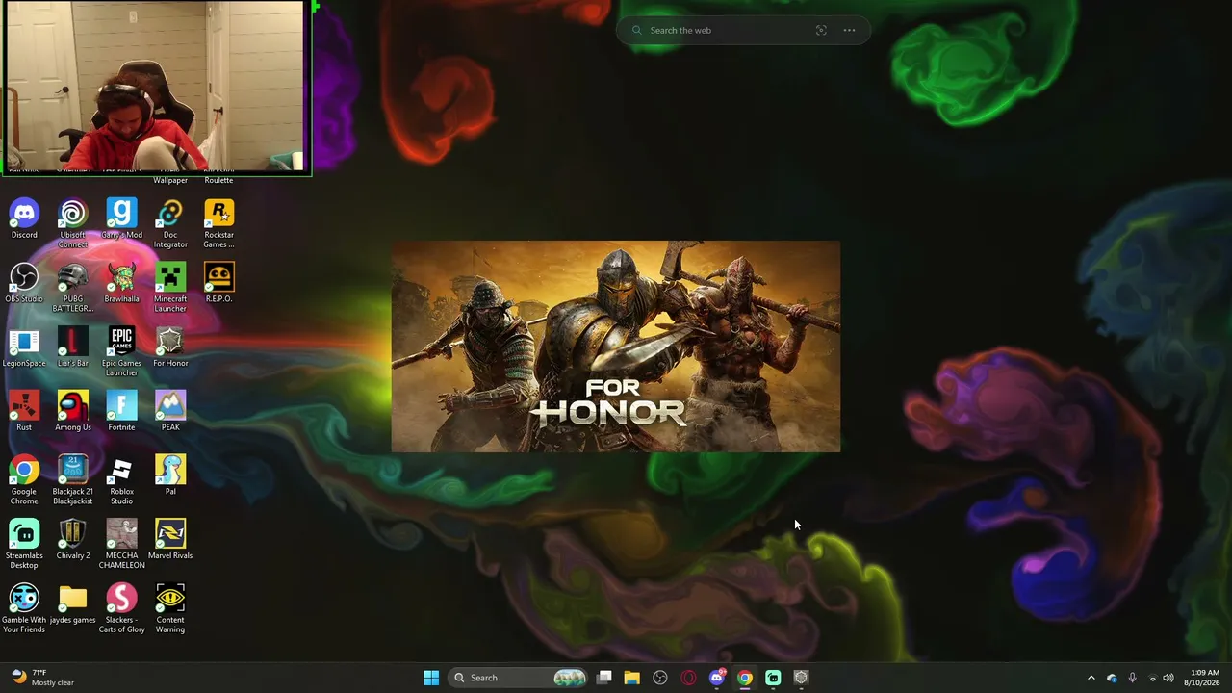
Task: Select the Epic Games Launcher shortcut
Action: pos(121,352)
